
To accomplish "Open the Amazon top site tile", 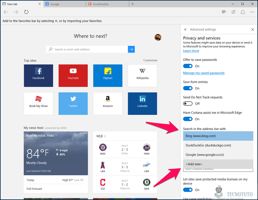I will 108,104.
